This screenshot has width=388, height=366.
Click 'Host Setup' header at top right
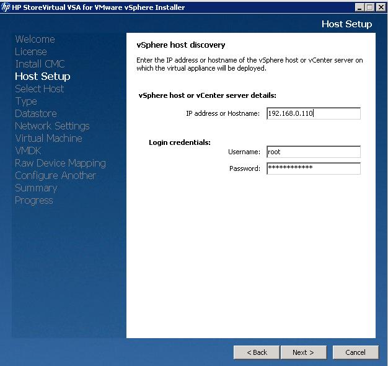[x=346, y=24]
